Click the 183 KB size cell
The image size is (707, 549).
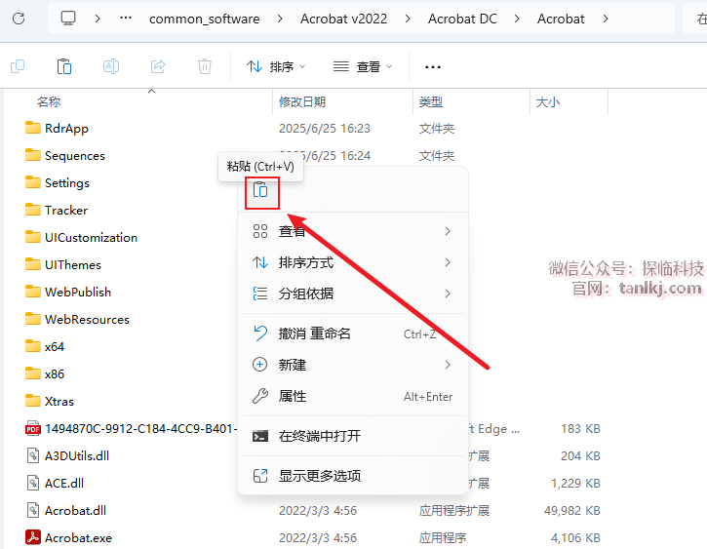(x=580, y=429)
